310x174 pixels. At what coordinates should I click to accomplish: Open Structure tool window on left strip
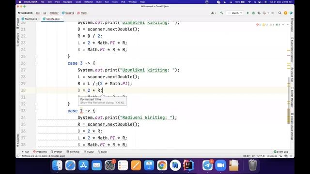click(x=18, y=40)
